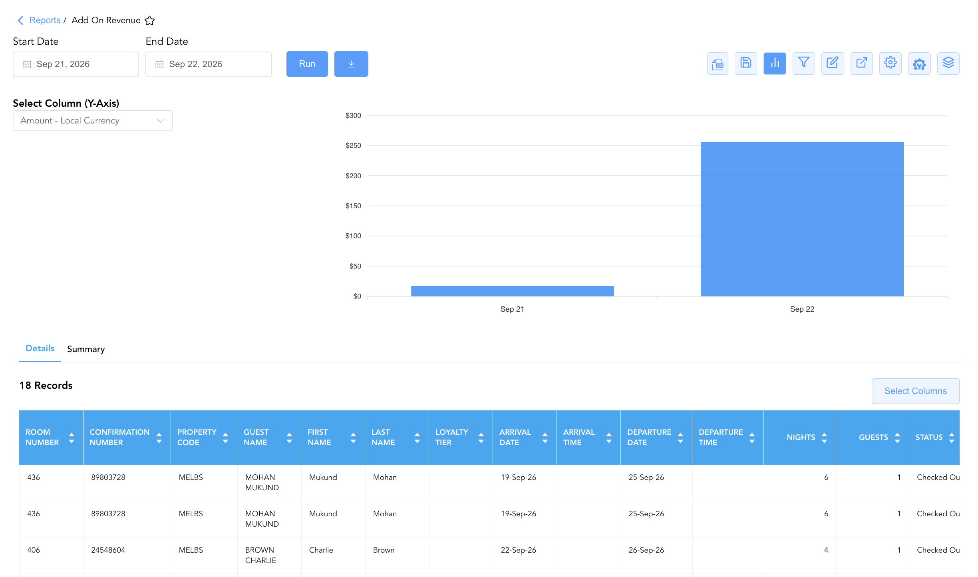Run the report
The image size is (978, 577).
tap(307, 64)
